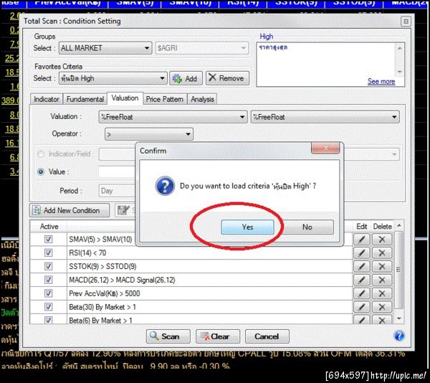Delete the SSTOK(9) > SSTOD(9) condition
Screen dimensions: 430x383
point(381,266)
